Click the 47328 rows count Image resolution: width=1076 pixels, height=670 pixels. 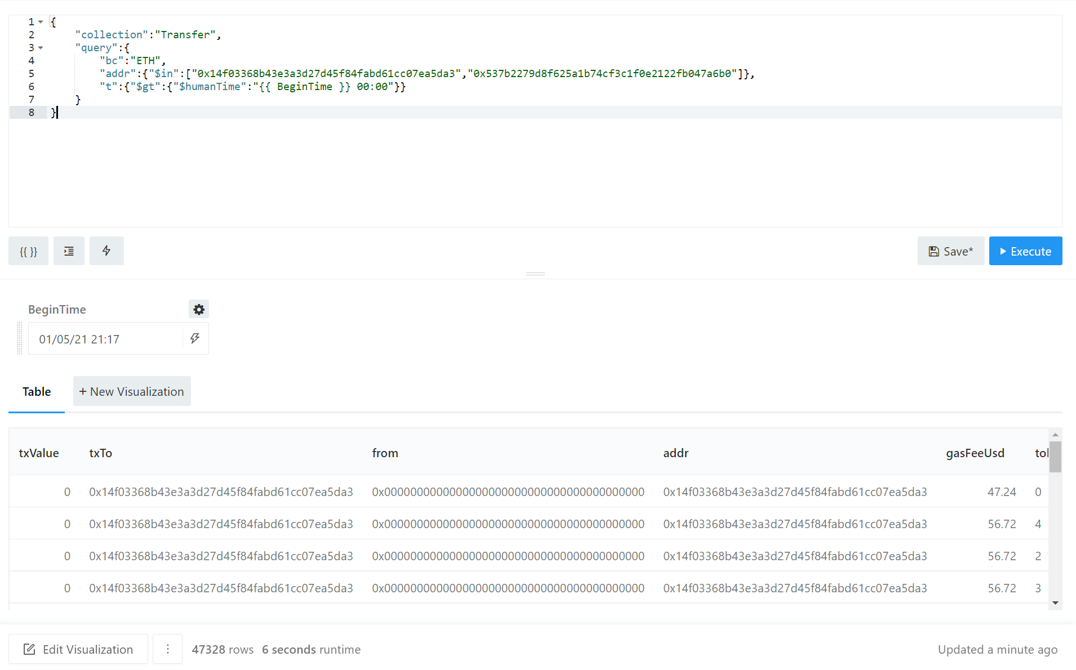point(223,650)
